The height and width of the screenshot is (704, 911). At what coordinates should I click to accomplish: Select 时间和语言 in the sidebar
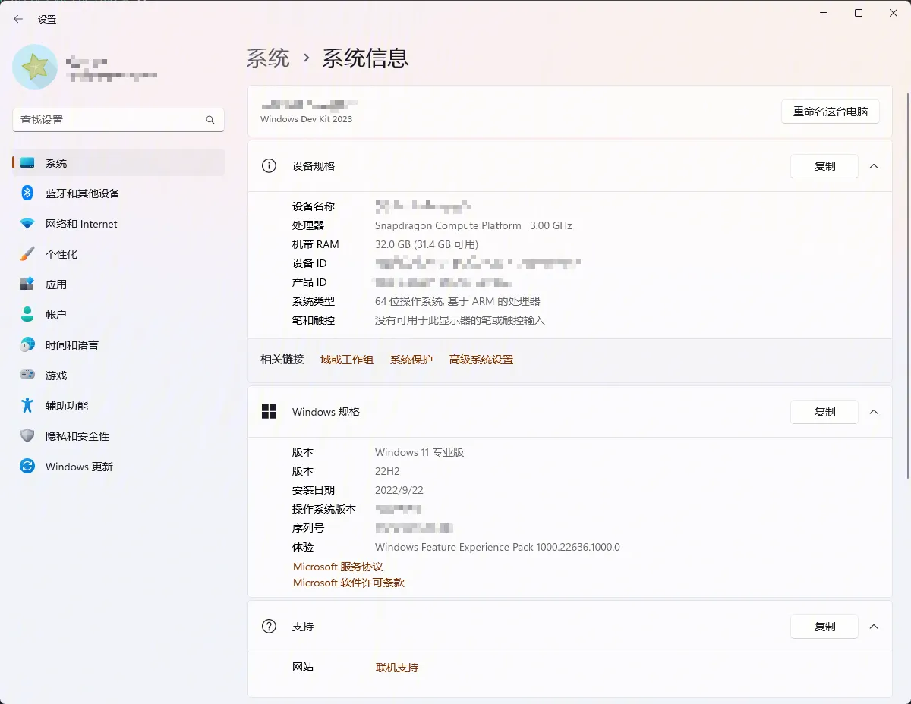click(x=72, y=345)
